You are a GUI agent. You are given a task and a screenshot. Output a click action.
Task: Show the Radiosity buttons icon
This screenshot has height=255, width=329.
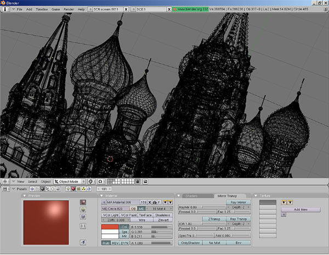83,189
